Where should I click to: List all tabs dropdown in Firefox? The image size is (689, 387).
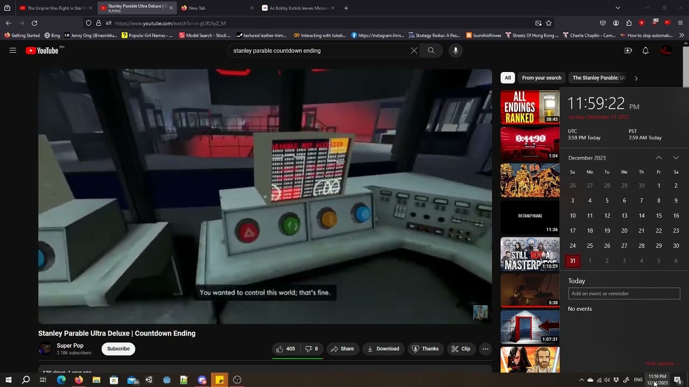(x=618, y=8)
